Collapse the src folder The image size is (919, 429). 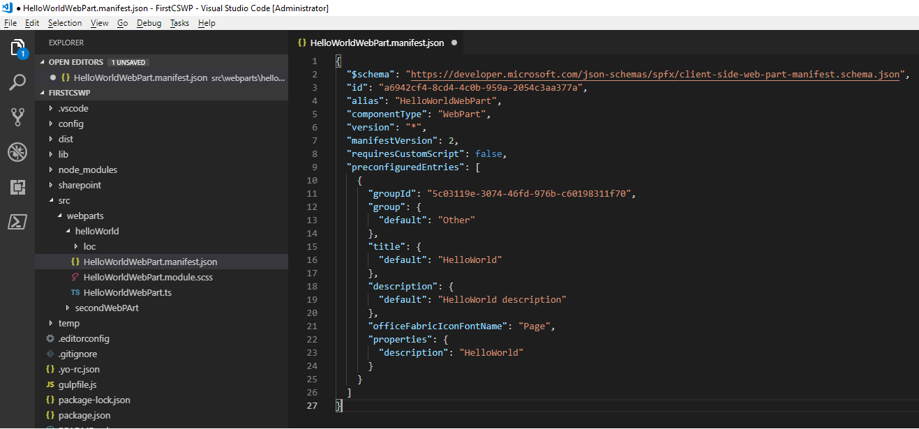pos(63,200)
